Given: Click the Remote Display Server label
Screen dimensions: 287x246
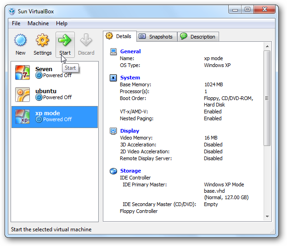Looking at the screenshot, I should 146,158.
